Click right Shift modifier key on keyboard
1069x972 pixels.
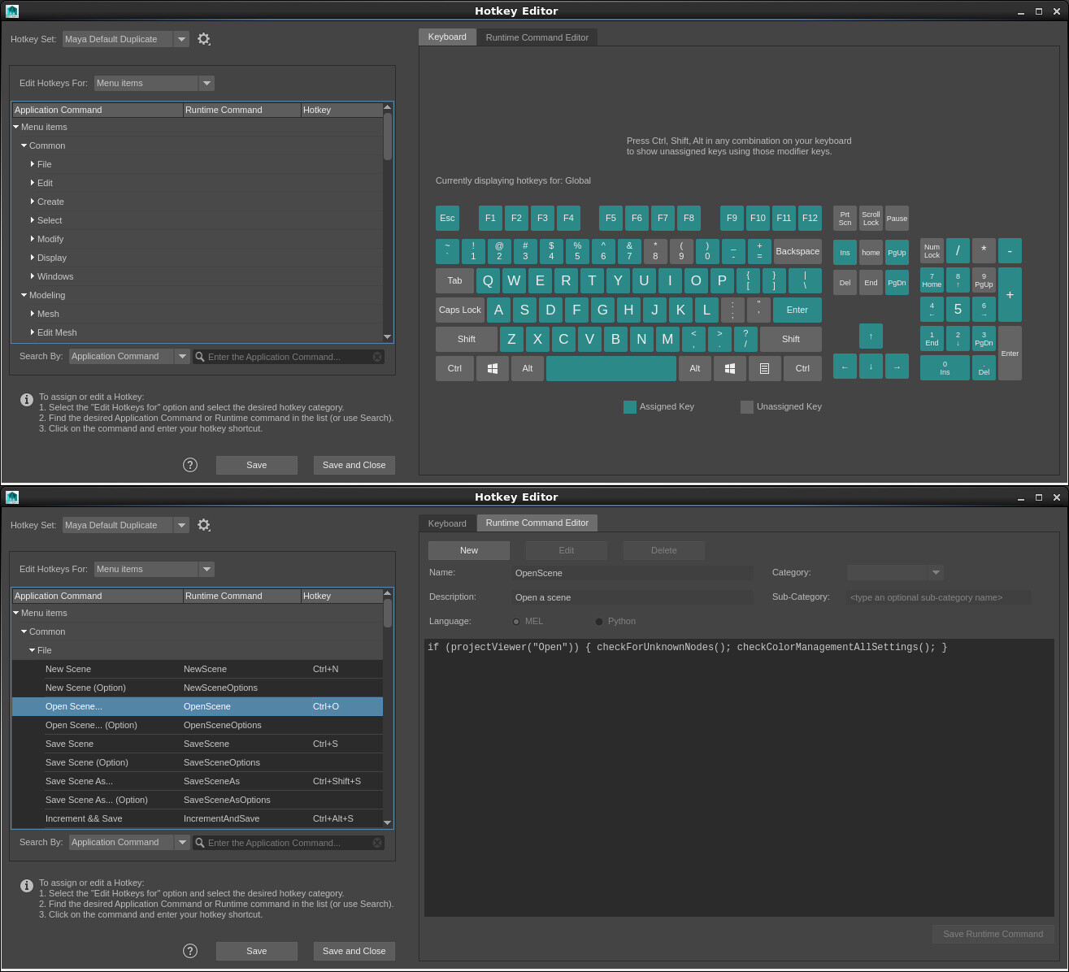tap(791, 339)
